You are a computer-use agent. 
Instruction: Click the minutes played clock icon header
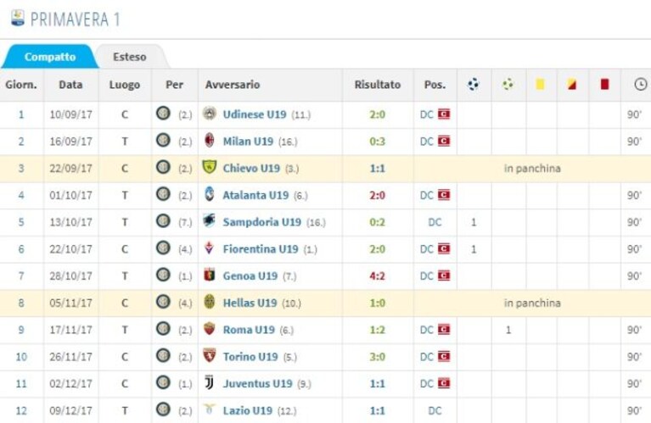(641, 85)
